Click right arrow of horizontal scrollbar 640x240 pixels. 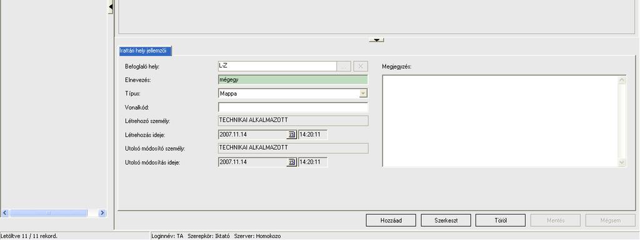102,213
